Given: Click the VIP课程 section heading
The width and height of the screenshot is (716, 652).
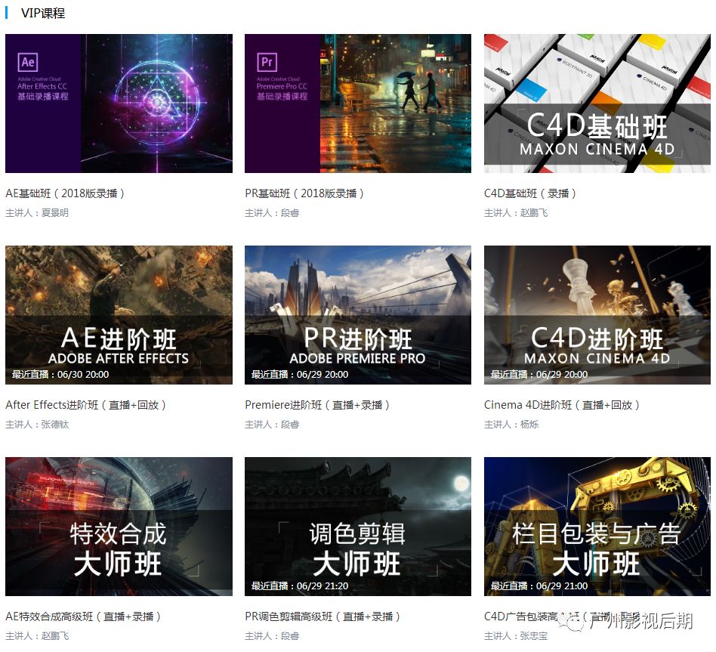Looking at the screenshot, I should (x=43, y=13).
